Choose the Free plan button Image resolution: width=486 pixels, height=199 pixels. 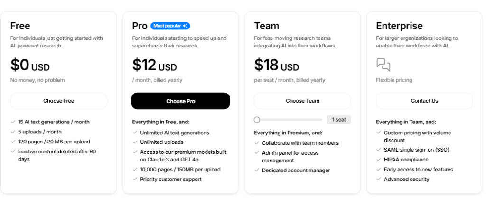(x=58, y=101)
